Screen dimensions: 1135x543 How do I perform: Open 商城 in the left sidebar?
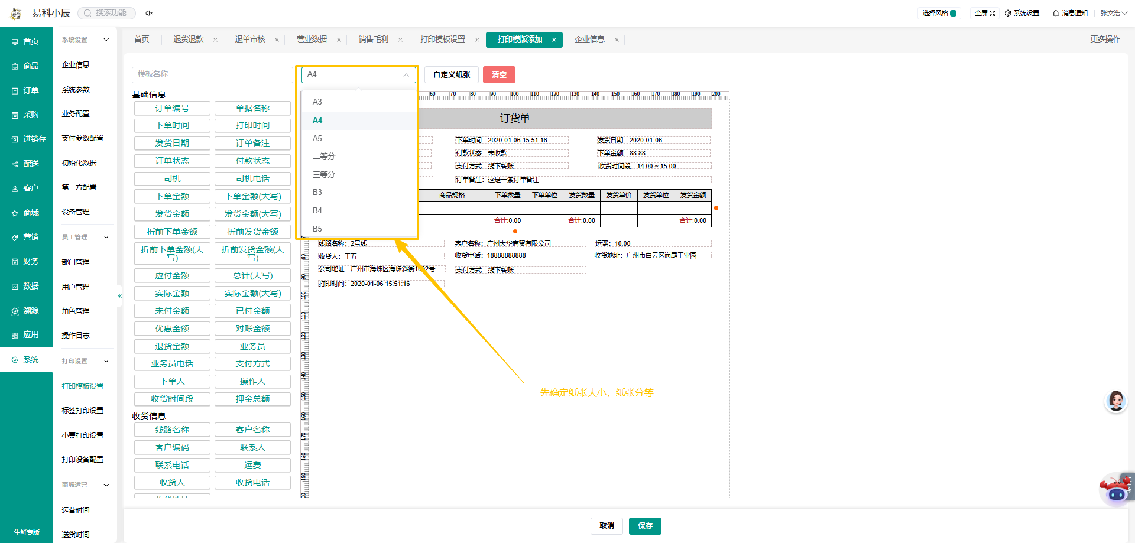click(x=27, y=213)
